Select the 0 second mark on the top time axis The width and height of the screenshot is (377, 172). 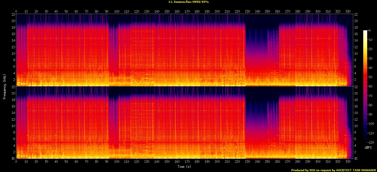tap(16, 11)
